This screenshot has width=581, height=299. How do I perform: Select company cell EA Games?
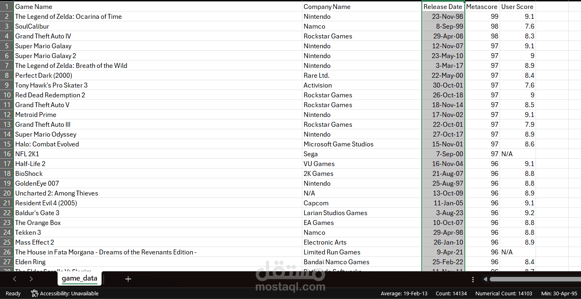click(362, 223)
